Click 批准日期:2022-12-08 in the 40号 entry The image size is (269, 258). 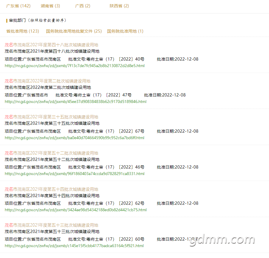coord(178,59)
